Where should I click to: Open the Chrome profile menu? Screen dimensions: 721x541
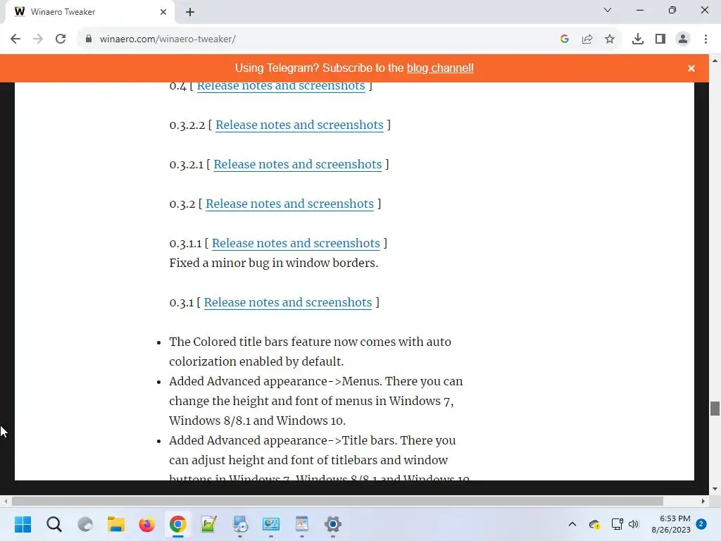pos(683,39)
